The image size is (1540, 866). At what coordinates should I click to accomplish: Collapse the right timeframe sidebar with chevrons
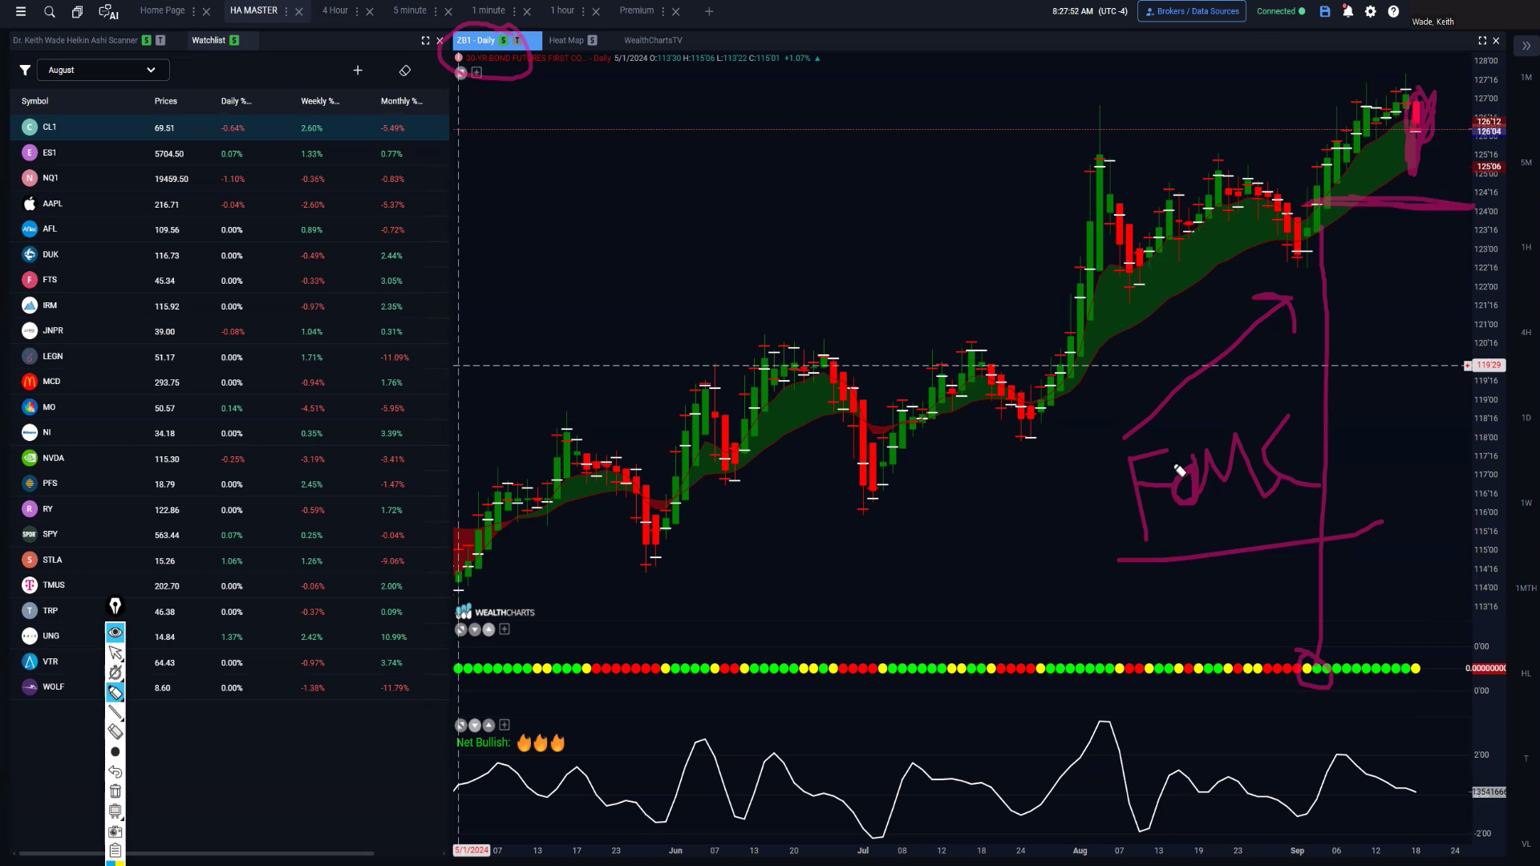tap(1526, 47)
